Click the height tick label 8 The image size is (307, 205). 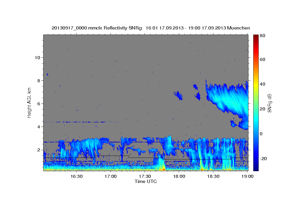pyautogui.click(x=39, y=81)
